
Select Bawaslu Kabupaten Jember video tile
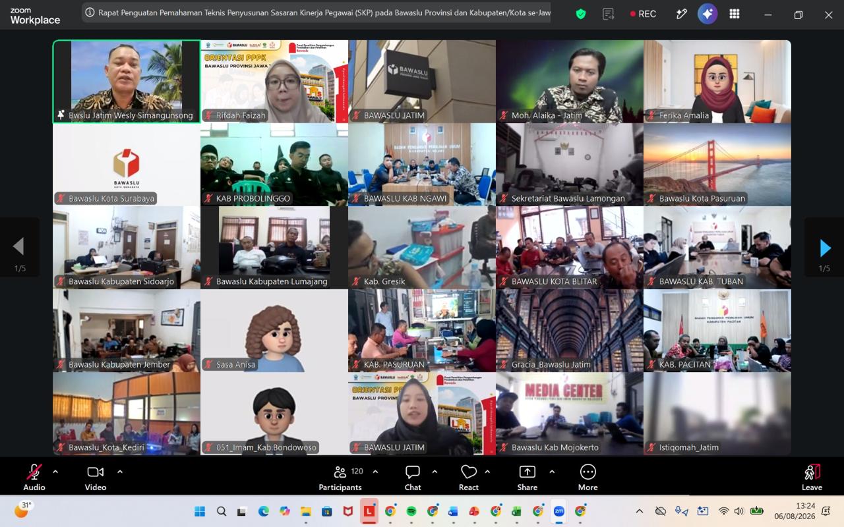pyautogui.click(x=127, y=331)
